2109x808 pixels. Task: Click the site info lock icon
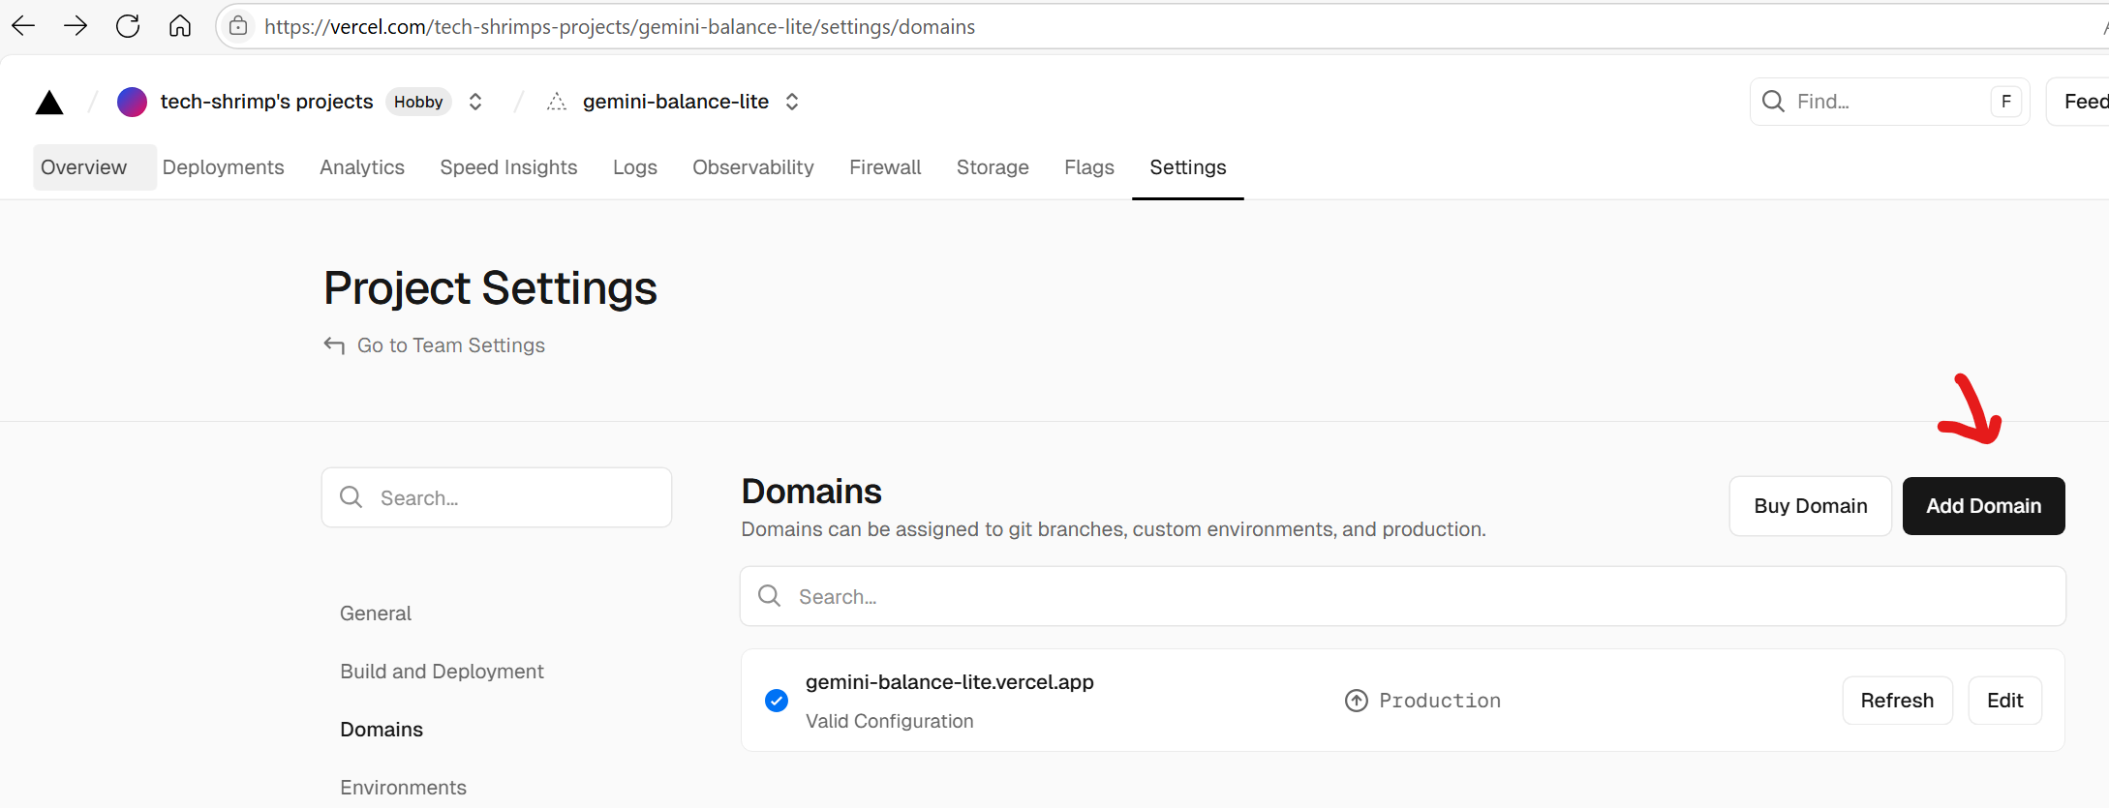click(x=238, y=26)
